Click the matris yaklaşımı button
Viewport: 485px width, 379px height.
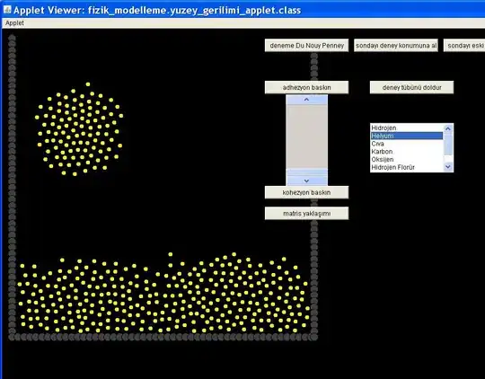coord(306,213)
